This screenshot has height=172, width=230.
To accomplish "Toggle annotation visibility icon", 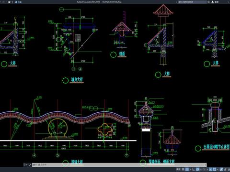I will (221, 169).
